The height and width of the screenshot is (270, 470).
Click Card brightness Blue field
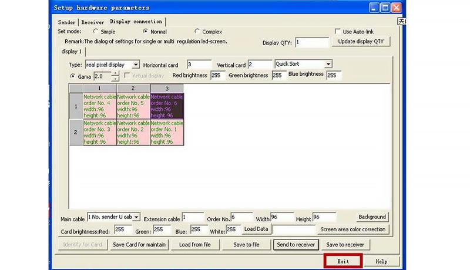[x=199, y=230]
